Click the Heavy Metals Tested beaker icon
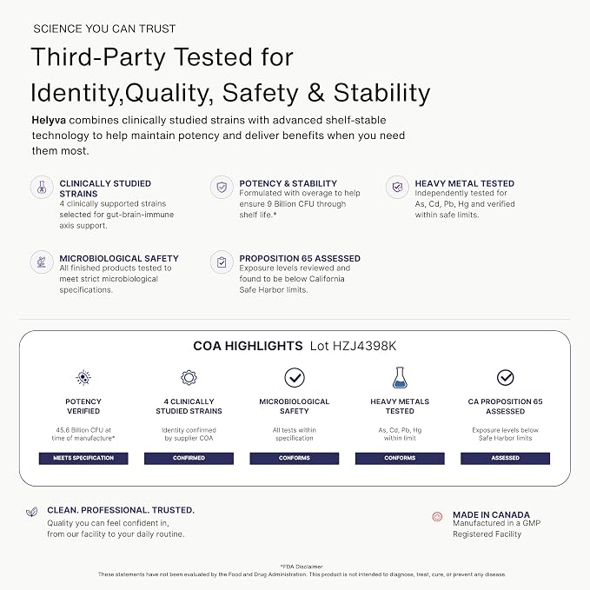 400,378
